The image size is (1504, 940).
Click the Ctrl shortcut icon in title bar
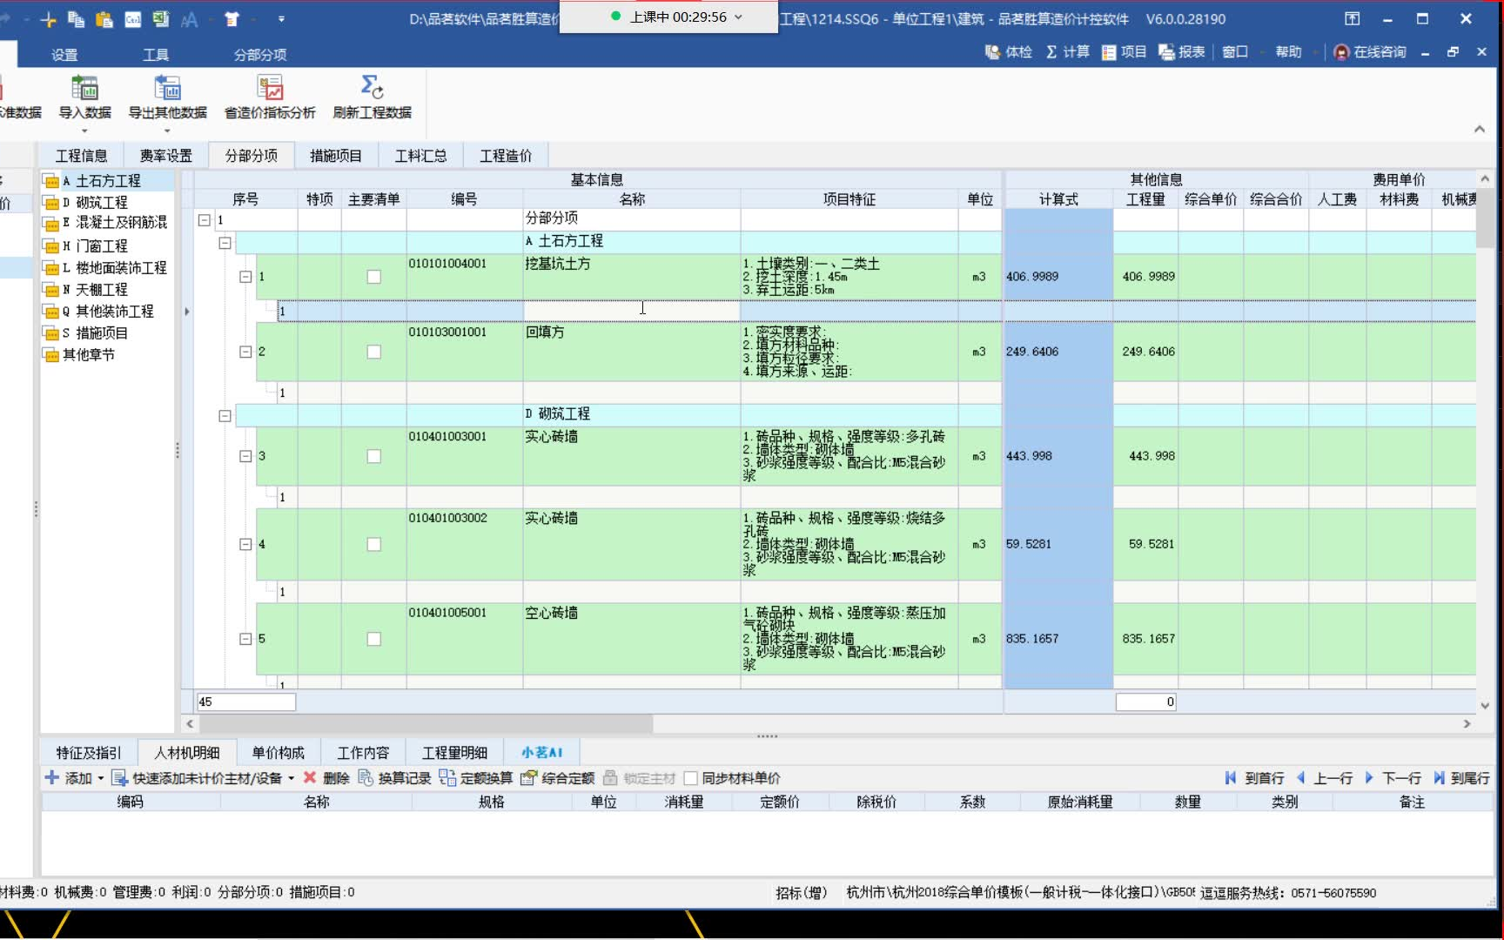(x=133, y=19)
